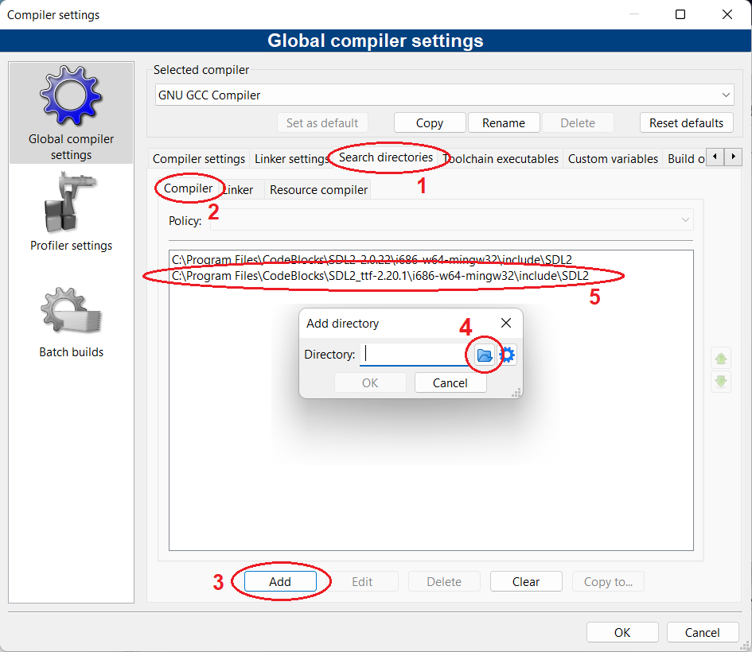Open the Selected compiler dropdown

[x=445, y=95]
